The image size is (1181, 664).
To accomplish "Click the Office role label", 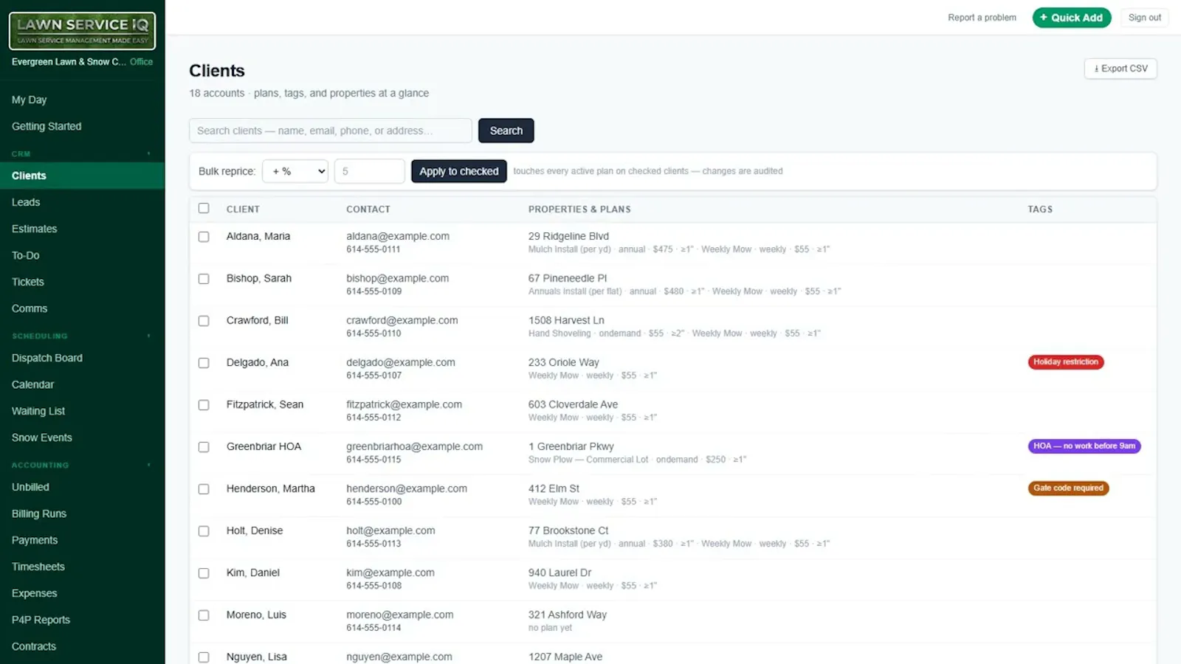I will [x=141, y=62].
